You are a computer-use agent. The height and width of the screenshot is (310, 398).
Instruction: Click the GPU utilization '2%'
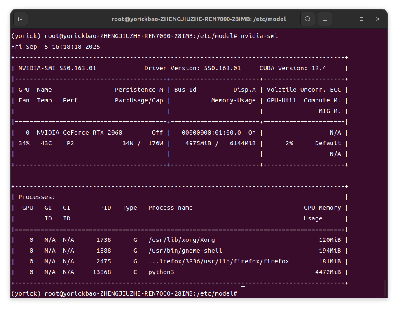(x=289, y=143)
